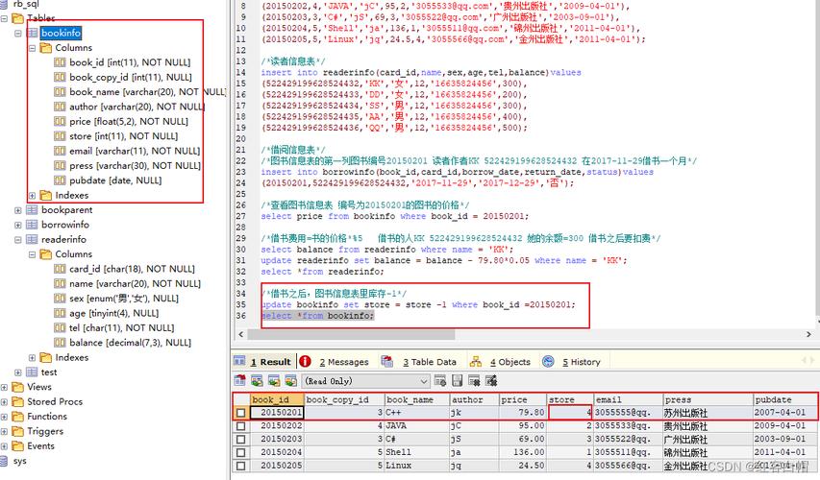The width and height of the screenshot is (820, 480).
Task: Open the (Read Only) mode dropdown
Action: (x=366, y=381)
